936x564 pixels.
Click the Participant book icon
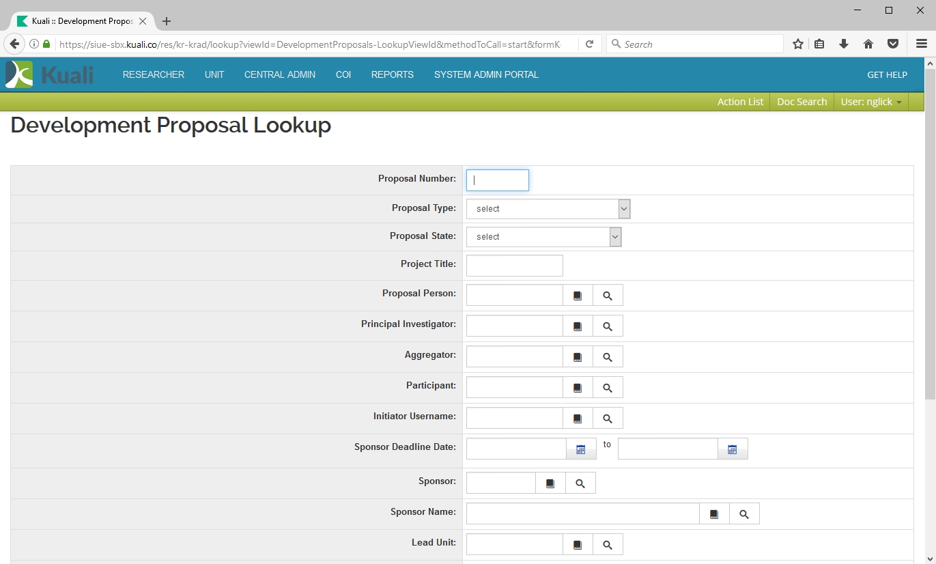pyautogui.click(x=578, y=388)
